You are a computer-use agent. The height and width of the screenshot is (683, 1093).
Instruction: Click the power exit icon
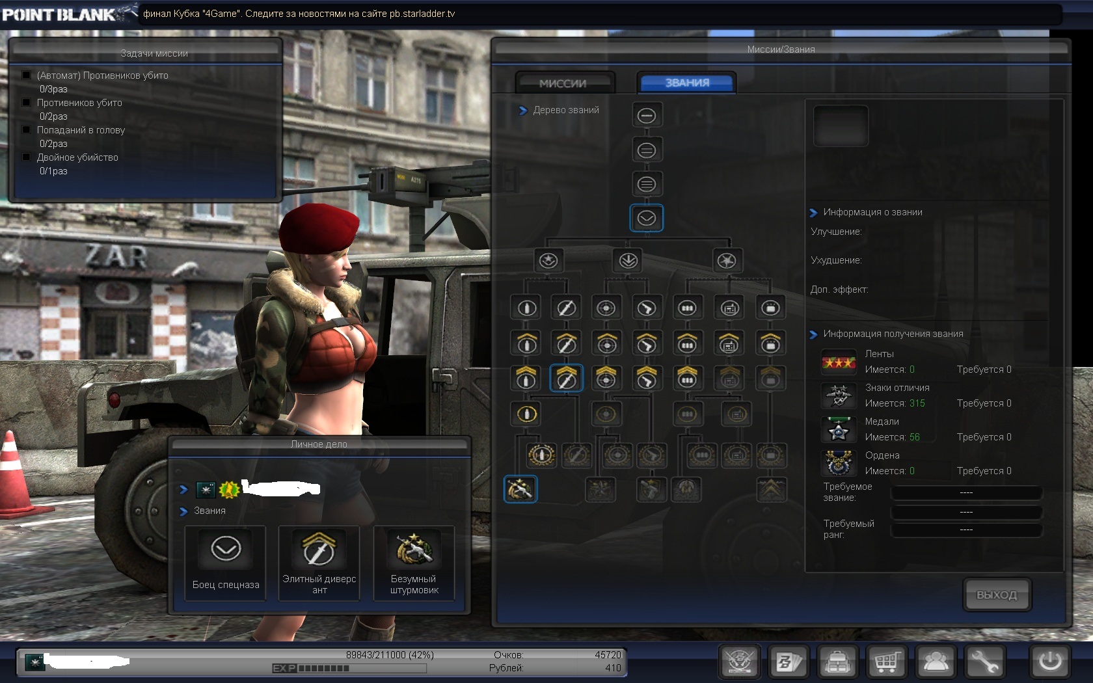pyautogui.click(x=1049, y=662)
